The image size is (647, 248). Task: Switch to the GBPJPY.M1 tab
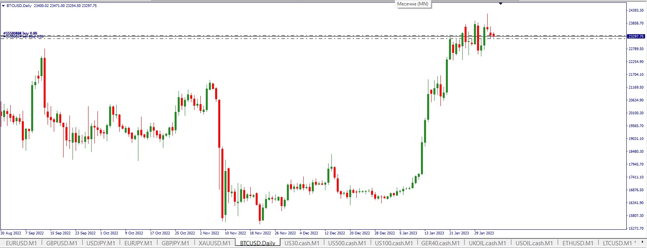pyautogui.click(x=175, y=243)
